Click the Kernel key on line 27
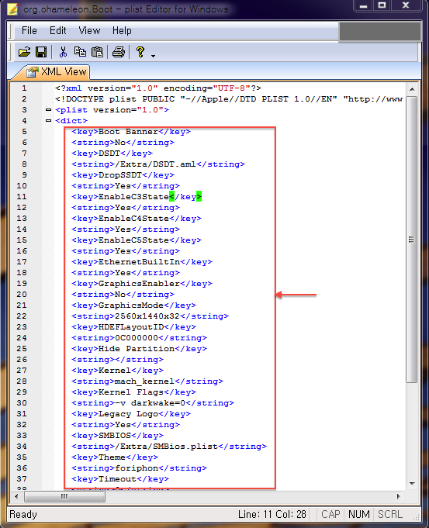The height and width of the screenshot is (528, 429). pos(117,371)
